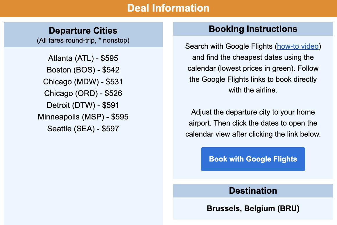Select the Atlanta (ATL) $595 fare
Viewport: 337px width, 225px height.
(83, 59)
